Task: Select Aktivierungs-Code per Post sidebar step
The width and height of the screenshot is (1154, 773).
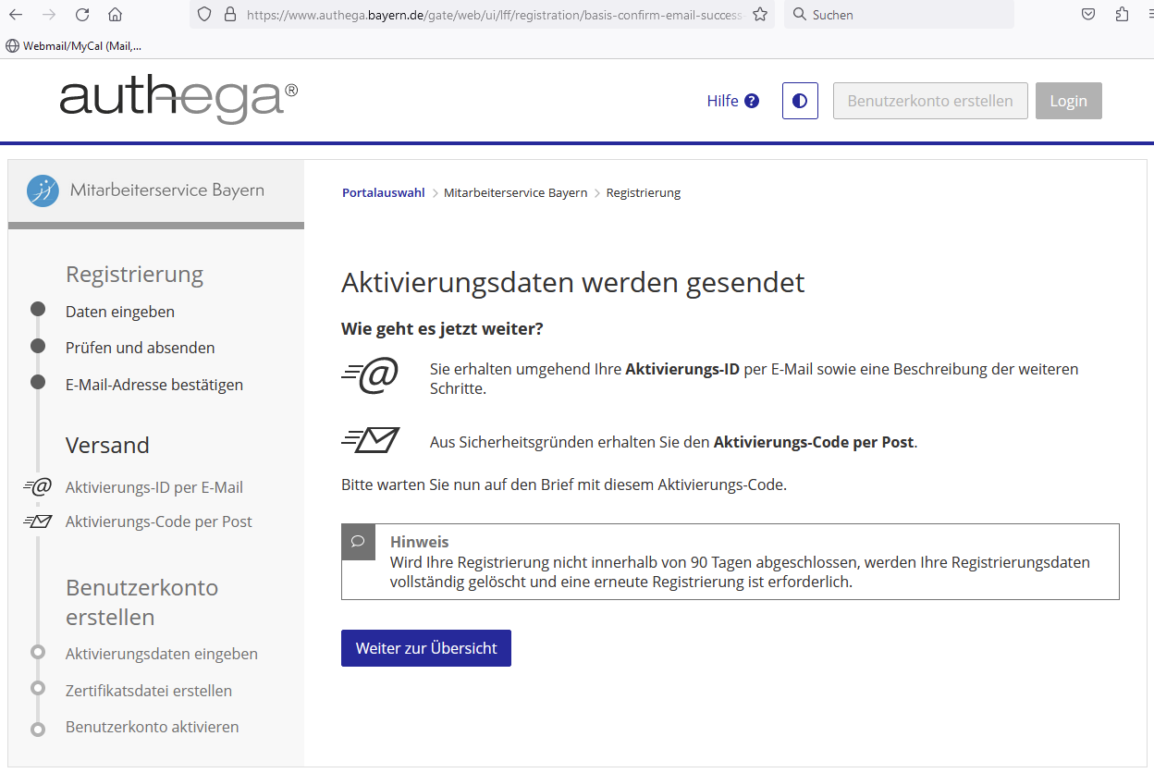Action: [x=158, y=521]
